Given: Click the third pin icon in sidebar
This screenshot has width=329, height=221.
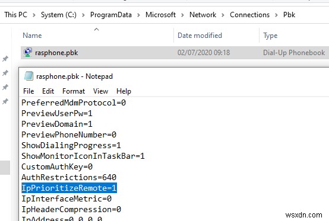Looking at the screenshot, I should [x=5, y=87].
